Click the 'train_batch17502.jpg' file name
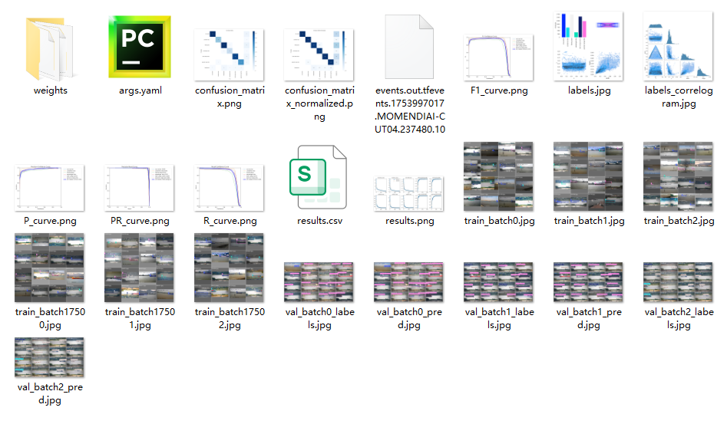 pos(230,318)
